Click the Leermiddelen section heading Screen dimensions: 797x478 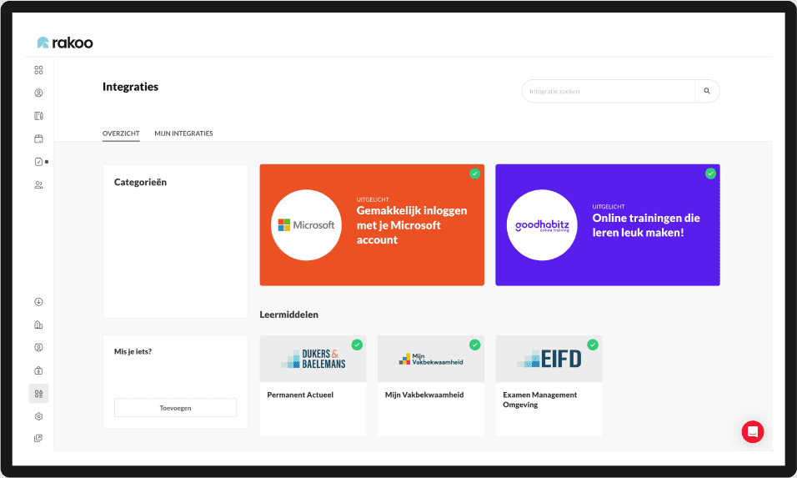click(288, 314)
